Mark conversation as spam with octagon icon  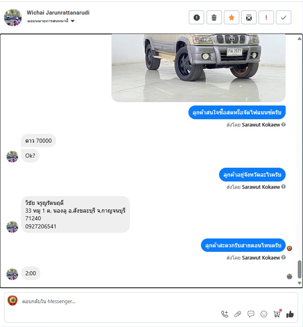coord(196,17)
